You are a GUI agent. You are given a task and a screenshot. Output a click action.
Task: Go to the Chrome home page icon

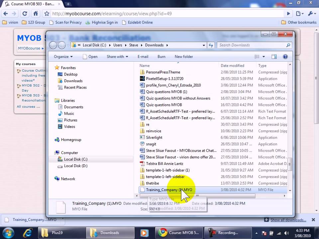coord(36,14)
